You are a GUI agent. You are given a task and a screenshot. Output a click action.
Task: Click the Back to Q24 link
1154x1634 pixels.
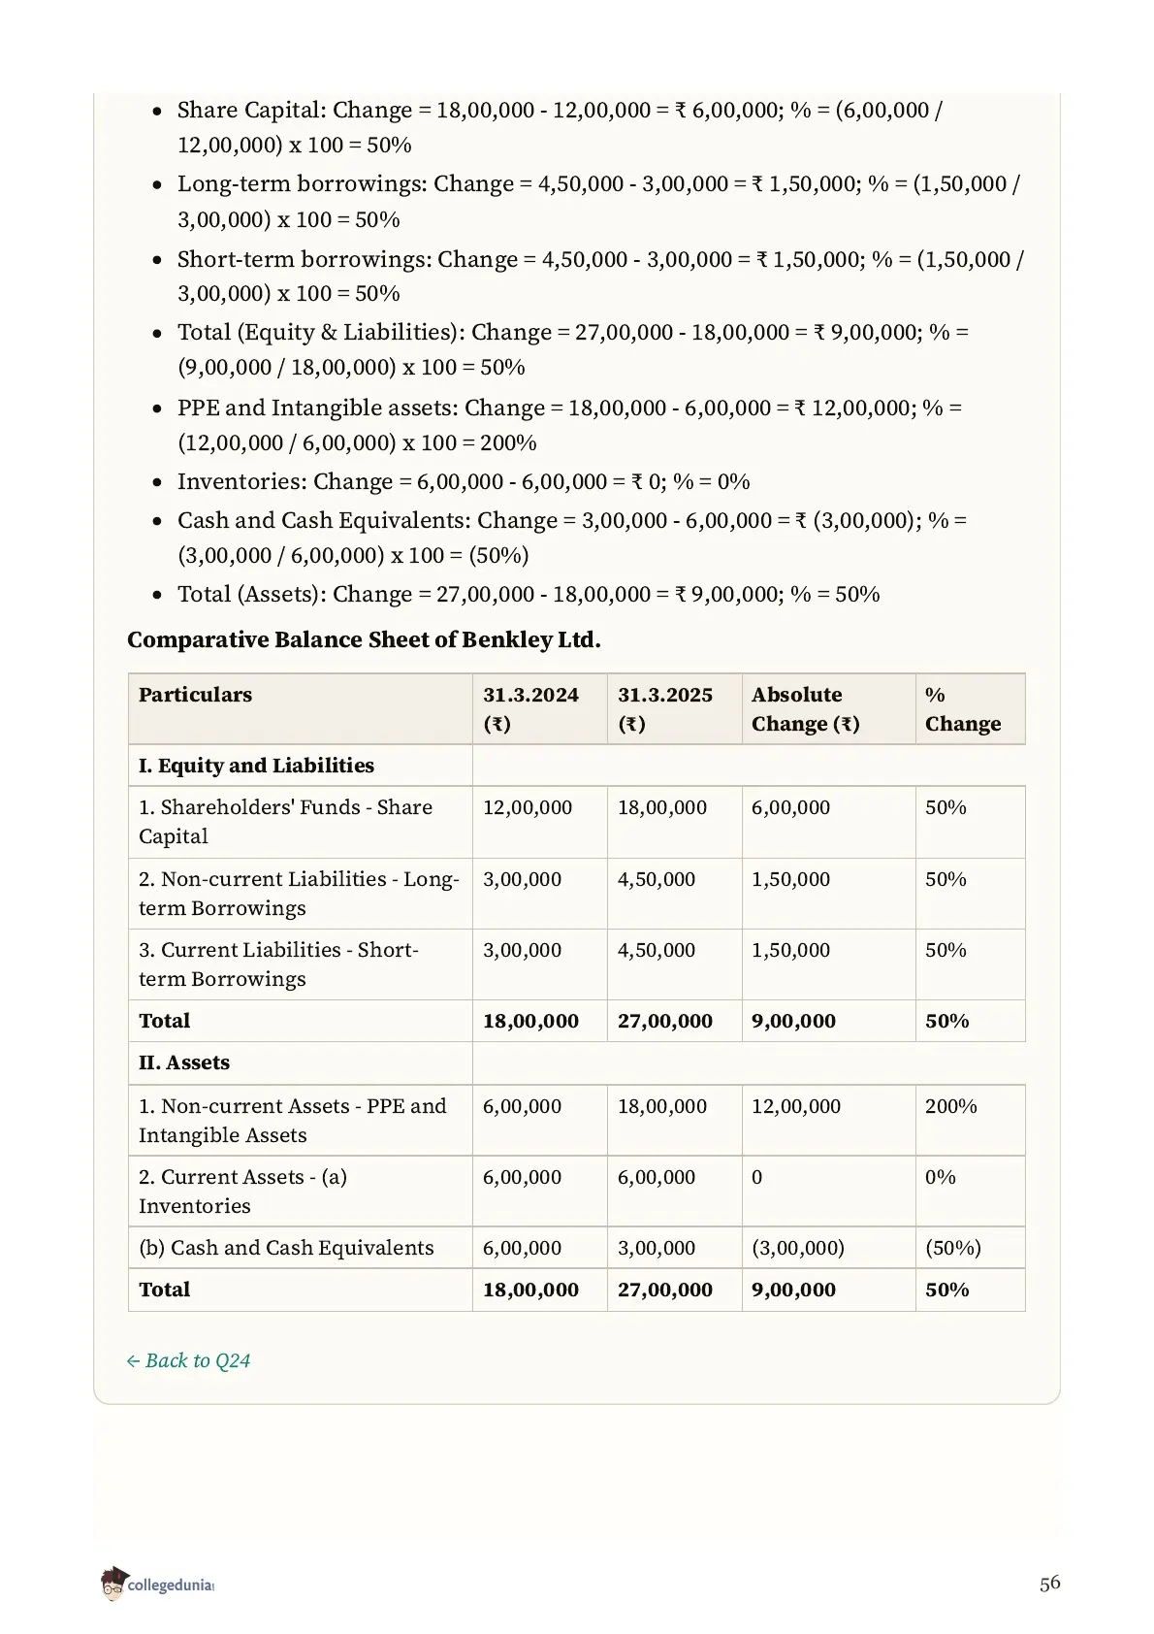point(188,1360)
